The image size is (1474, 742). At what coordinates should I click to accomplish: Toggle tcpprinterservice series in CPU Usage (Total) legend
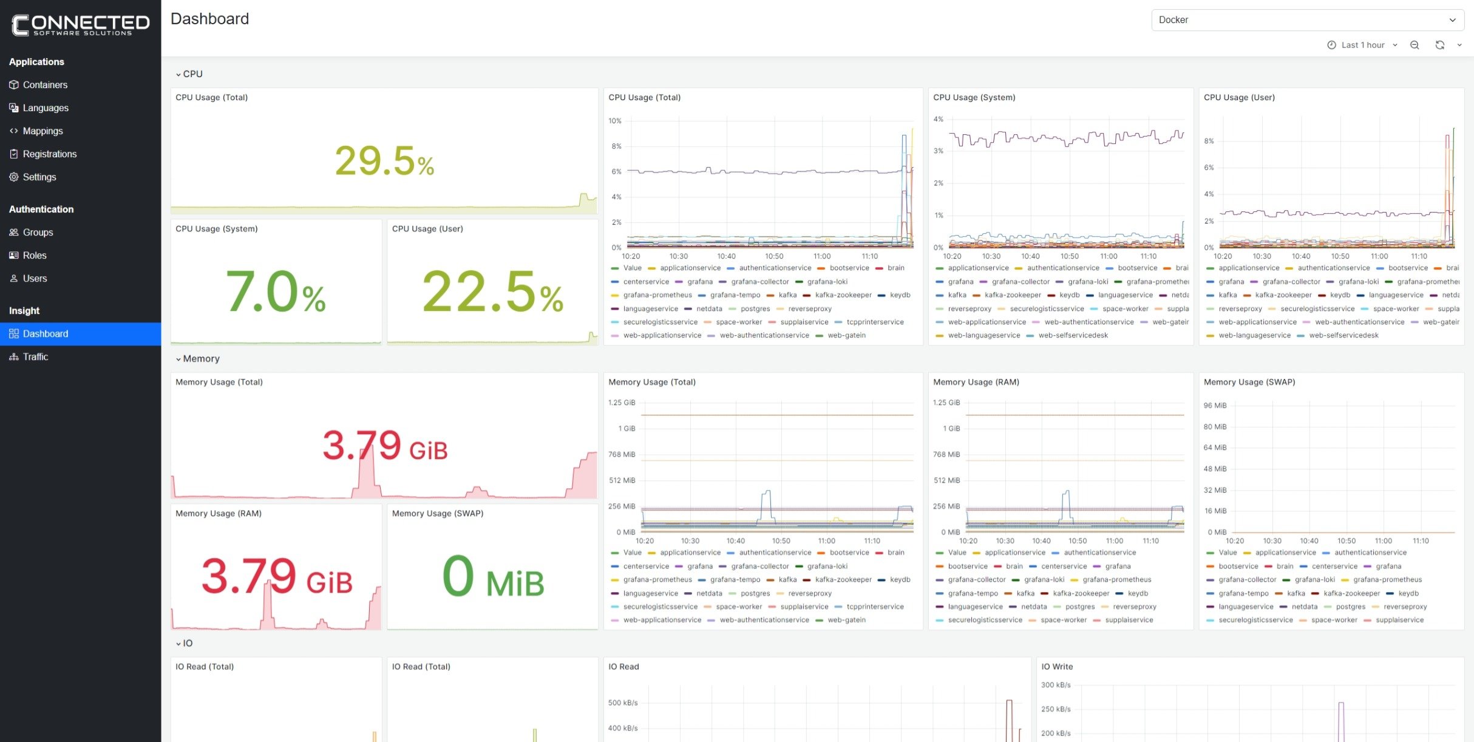(875, 322)
